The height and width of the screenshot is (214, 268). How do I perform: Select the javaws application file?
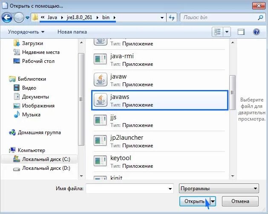[x=160, y=100]
